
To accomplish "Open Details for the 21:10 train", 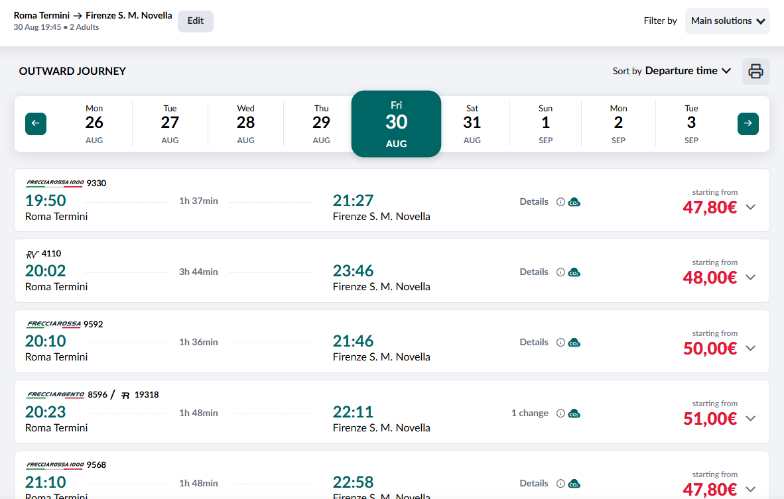I will tap(534, 484).
